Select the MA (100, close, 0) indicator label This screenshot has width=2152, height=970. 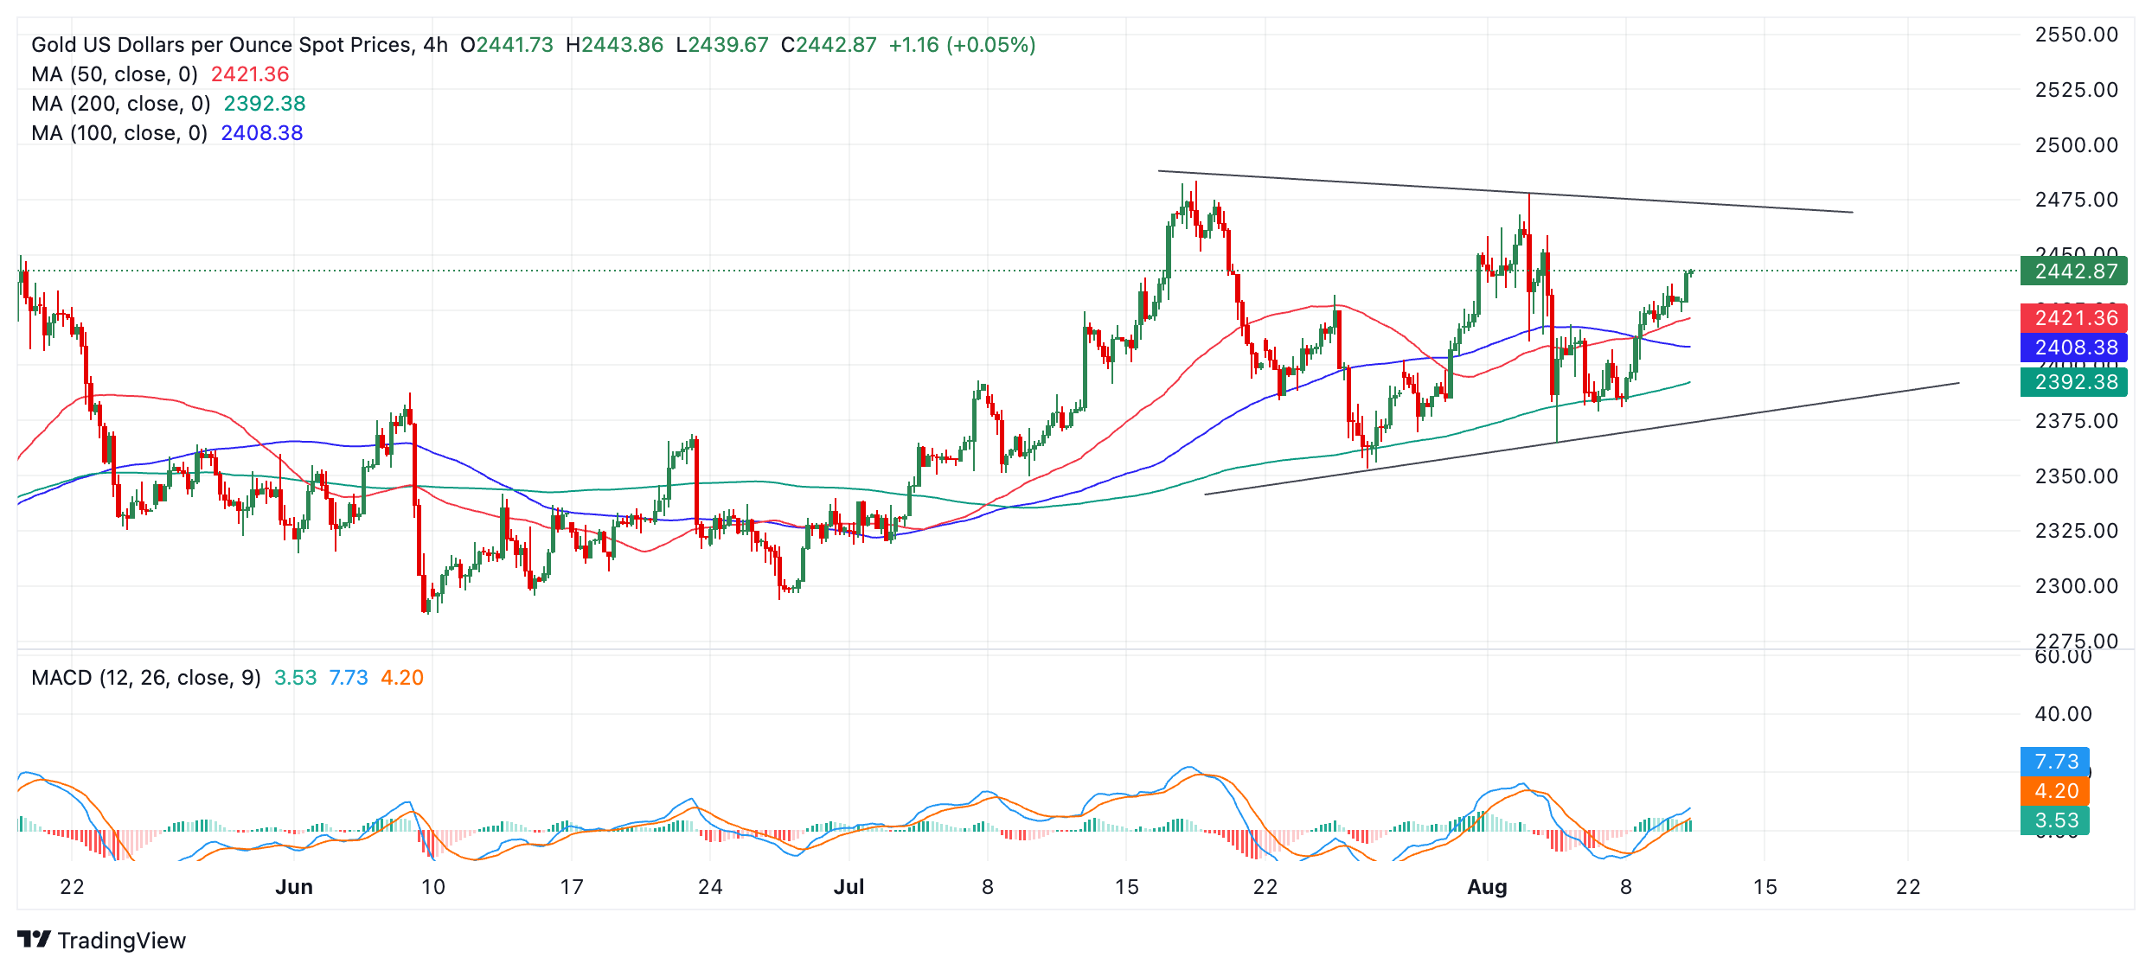(119, 133)
